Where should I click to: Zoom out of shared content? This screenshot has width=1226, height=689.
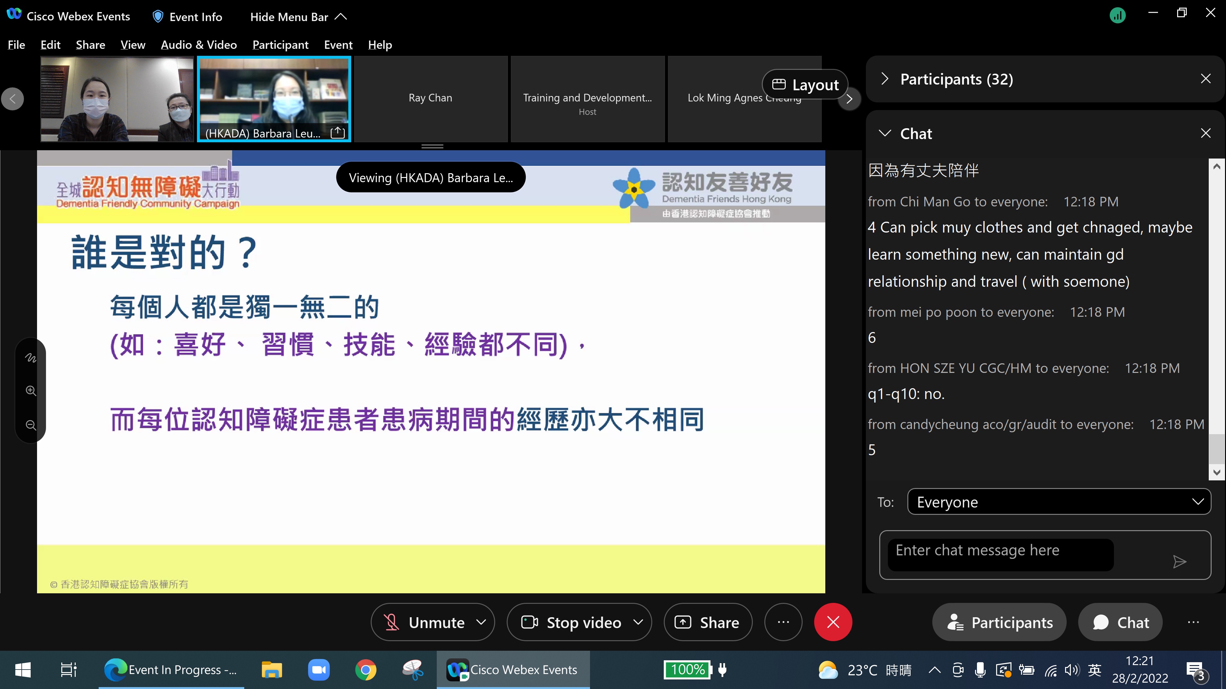tap(30, 425)
